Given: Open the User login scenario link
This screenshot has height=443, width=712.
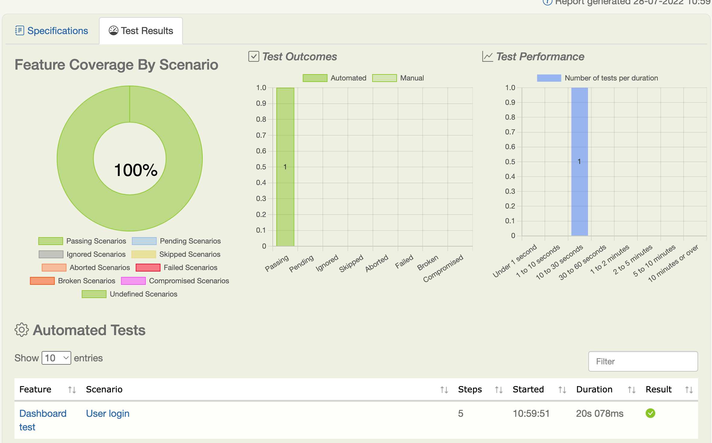Looking at the screenshot, I should click(x=107, y=413).
